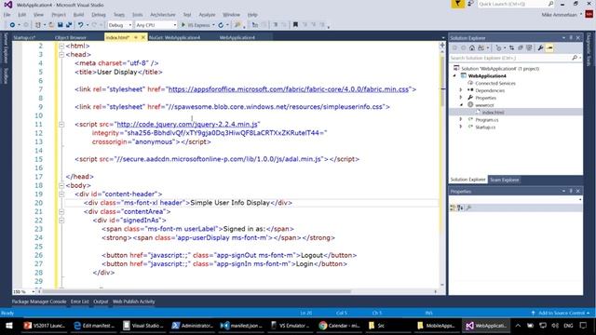This screenshot has height=335, width=596.
Task: Open the Architecture menu
Action: pyautogui.click(x=163, y=15)
